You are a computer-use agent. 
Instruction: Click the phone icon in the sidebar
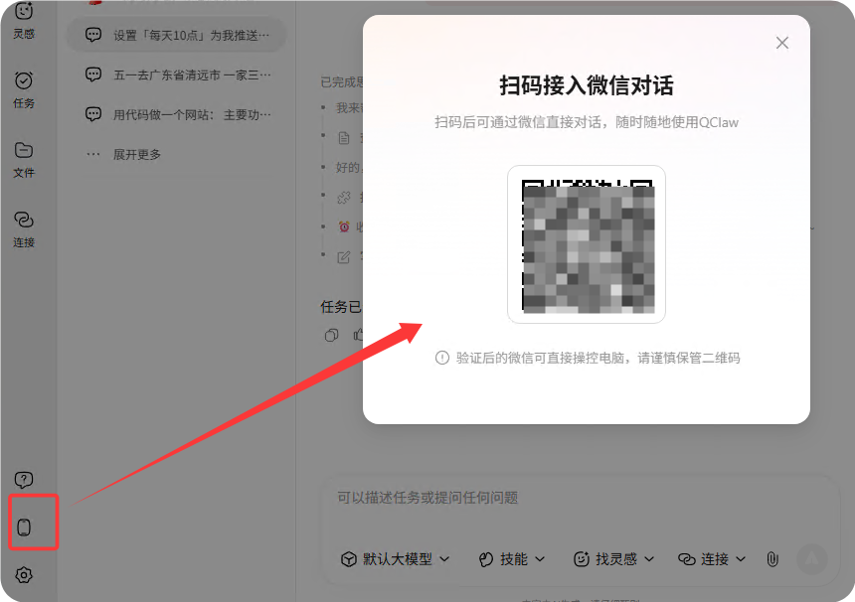point(25,527)
